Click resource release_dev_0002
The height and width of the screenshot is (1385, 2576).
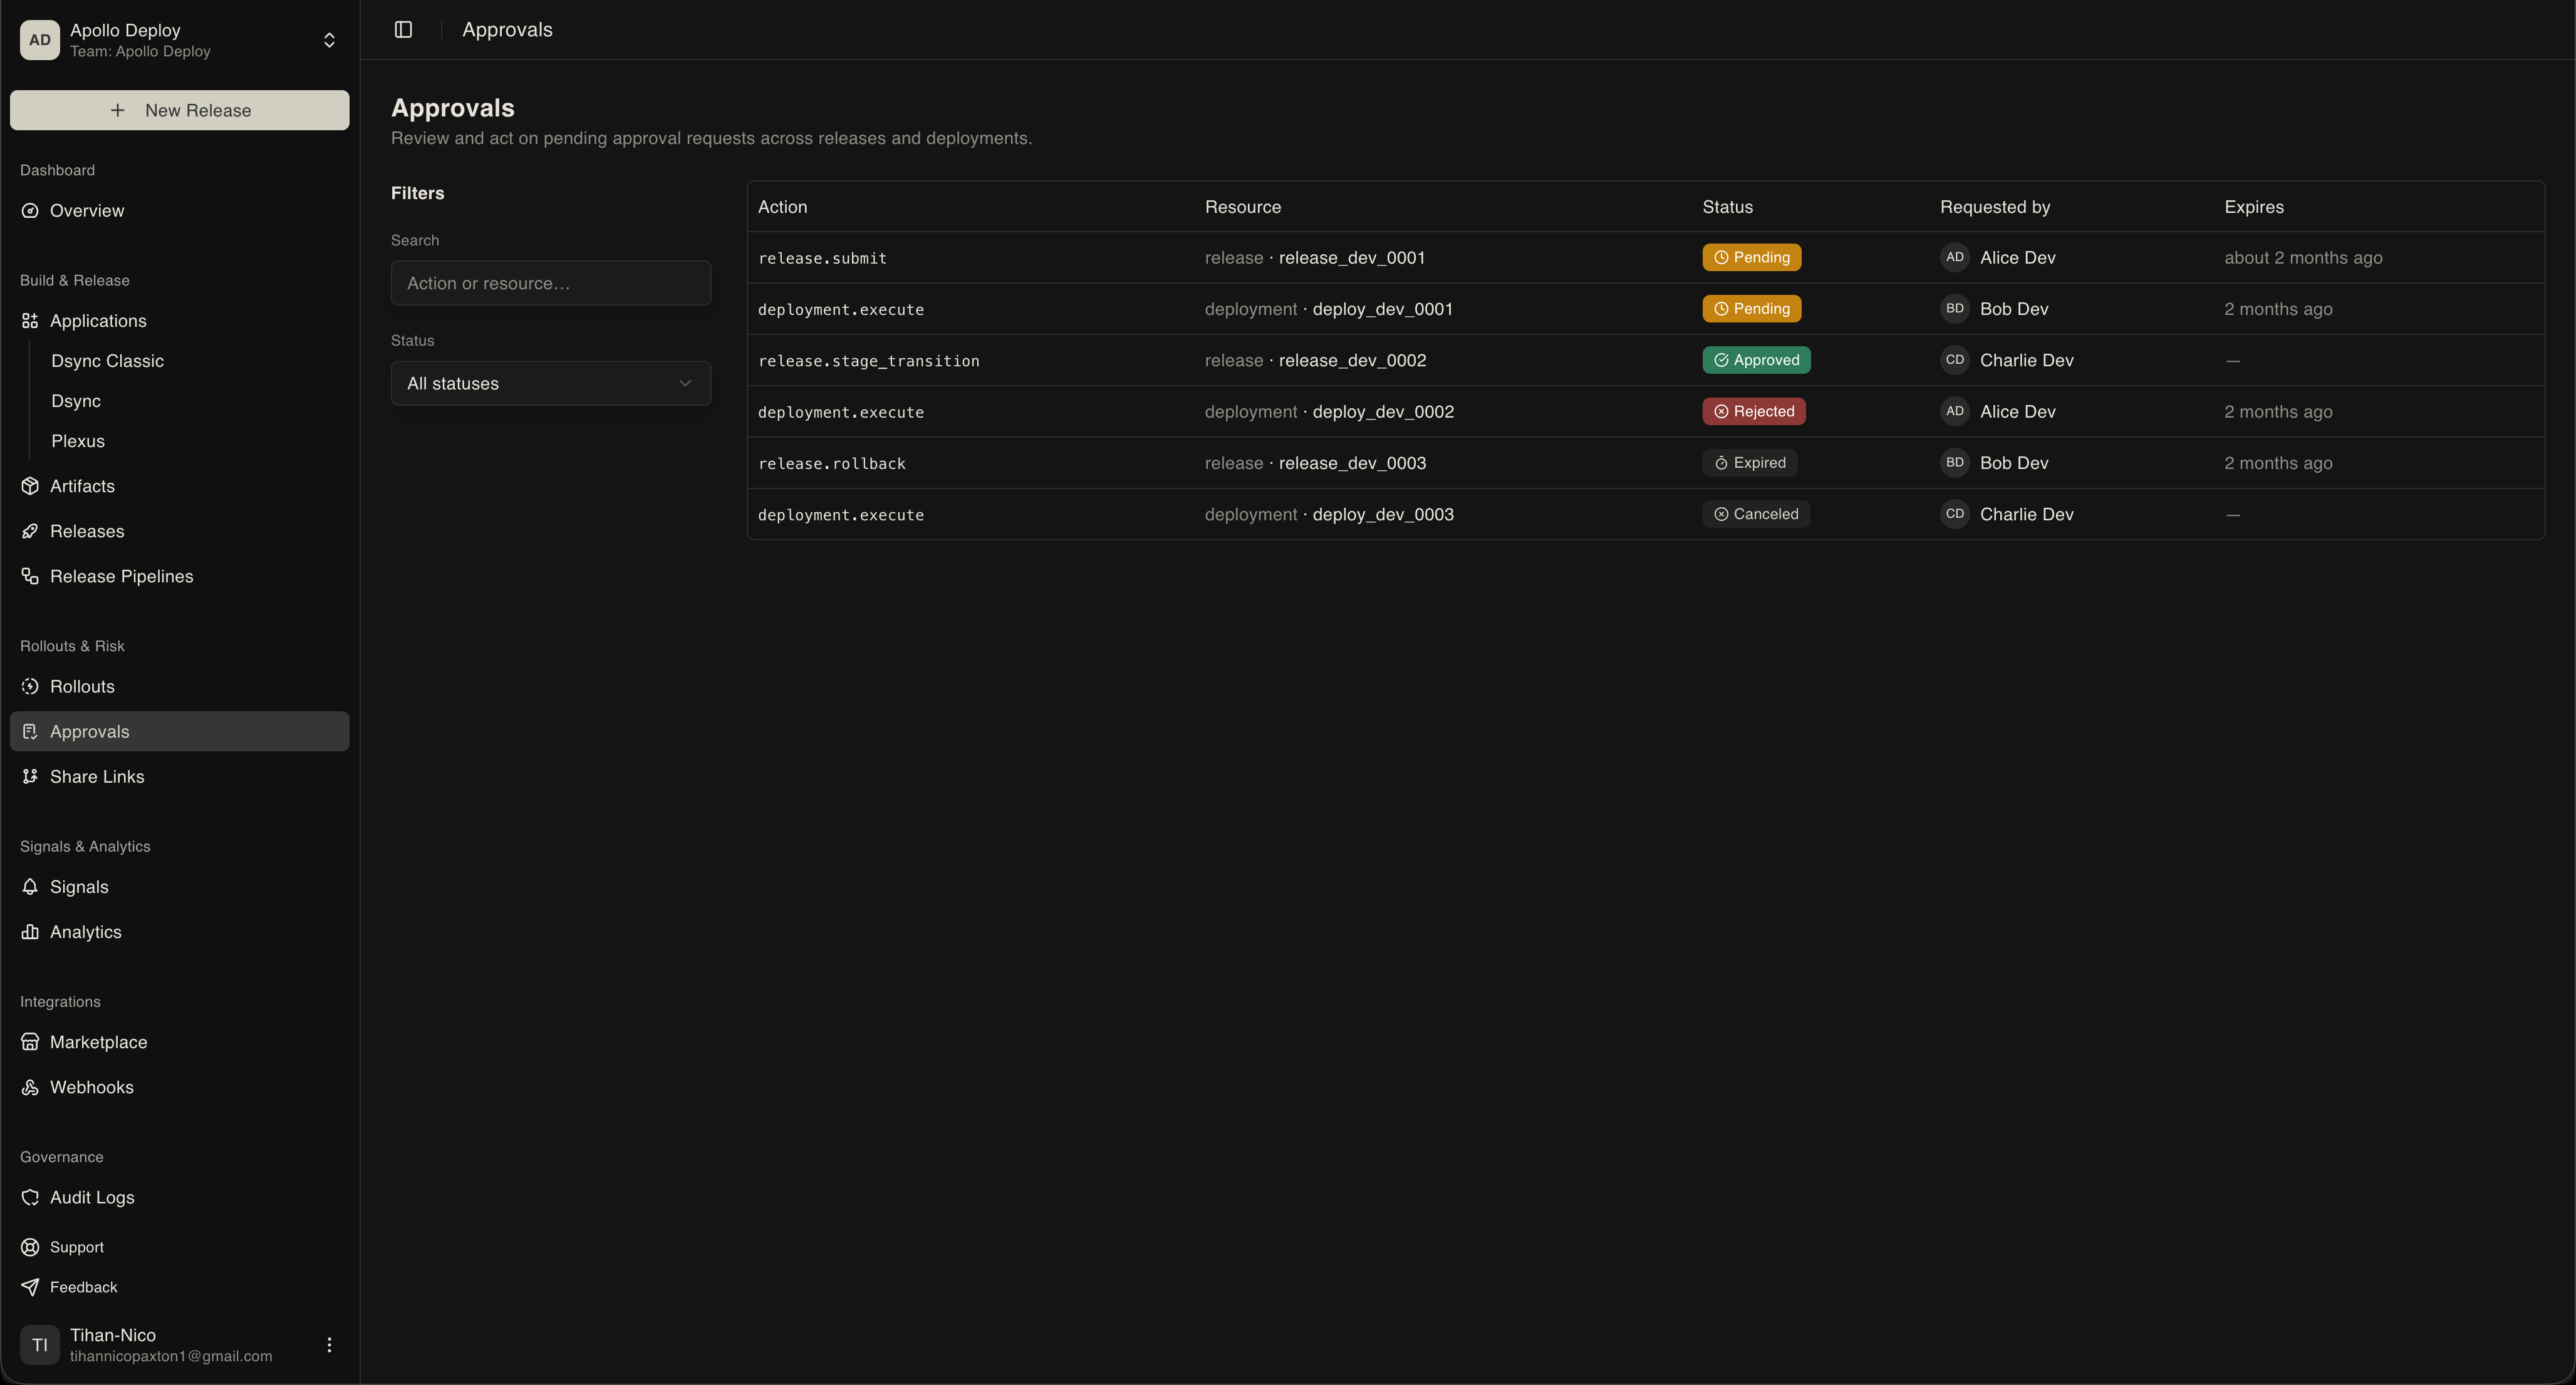click(1352, 360)
